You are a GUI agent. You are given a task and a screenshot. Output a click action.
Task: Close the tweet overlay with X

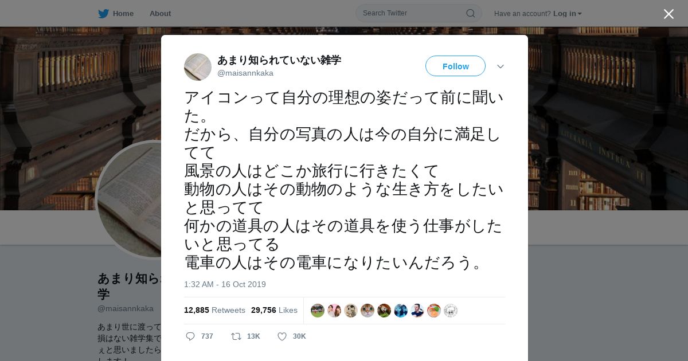[669, 14]
